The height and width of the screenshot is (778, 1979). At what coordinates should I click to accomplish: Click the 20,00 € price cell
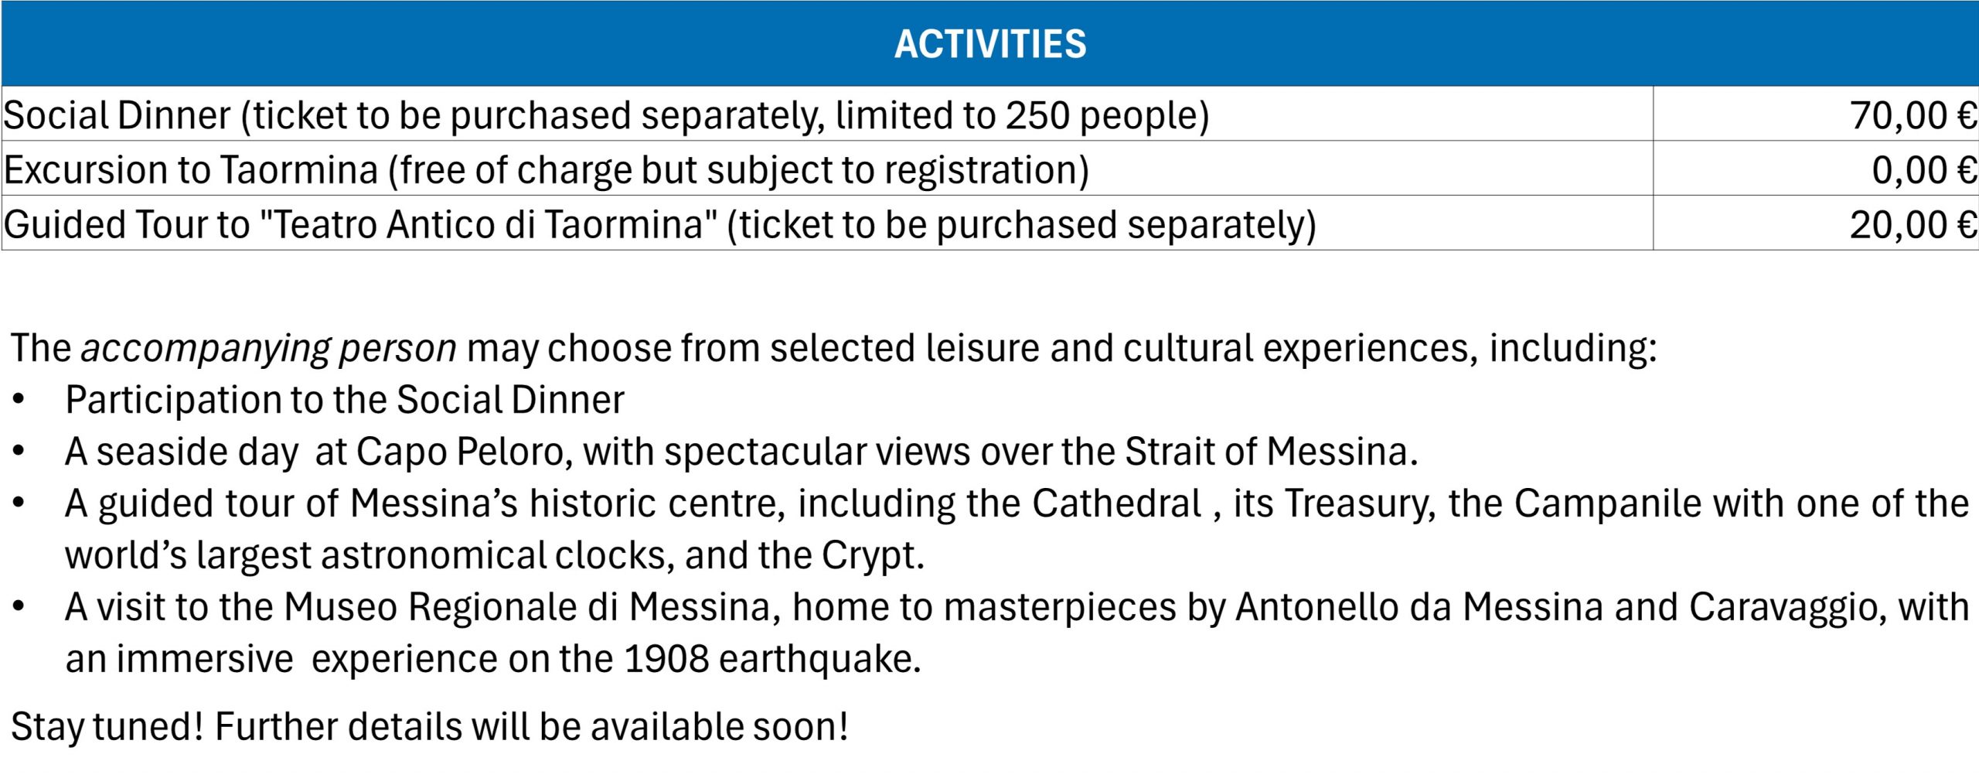click(x=1913, y=225)
